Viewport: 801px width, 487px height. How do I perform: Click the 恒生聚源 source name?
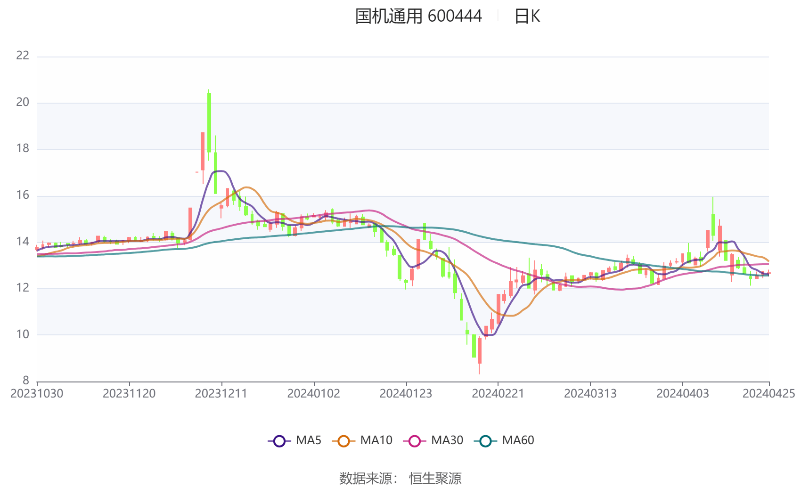click(435, 478)
